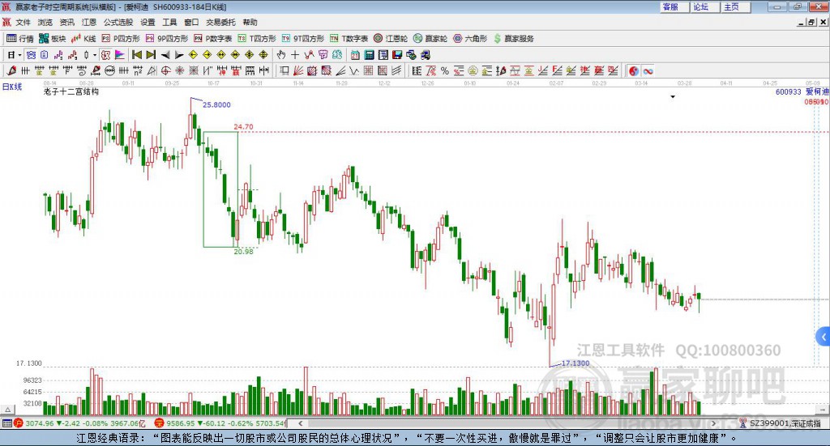This screenshot has width=830, height=446.
Task: Step chart right with black right arrow
Action: (x=179, y=55)
